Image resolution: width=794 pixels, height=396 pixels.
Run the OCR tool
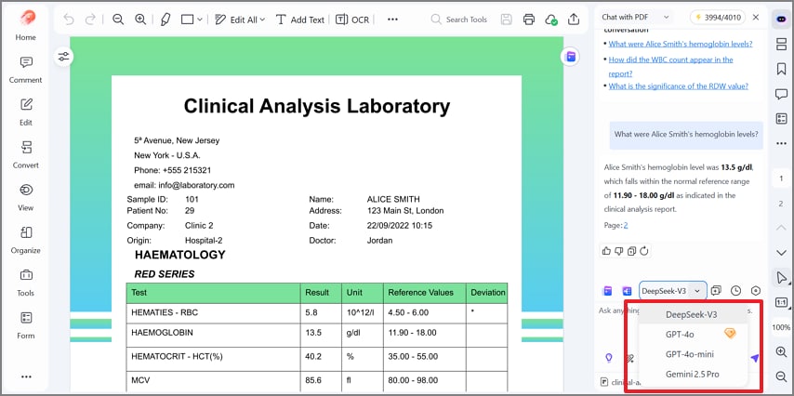pyautogui.click(x=352, y=20)
